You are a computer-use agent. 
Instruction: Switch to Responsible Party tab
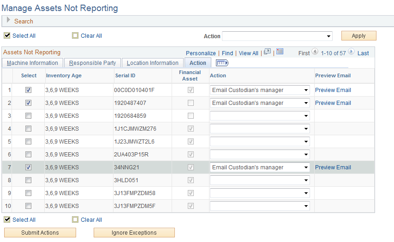pyautogui.click(x=92, y=63)
